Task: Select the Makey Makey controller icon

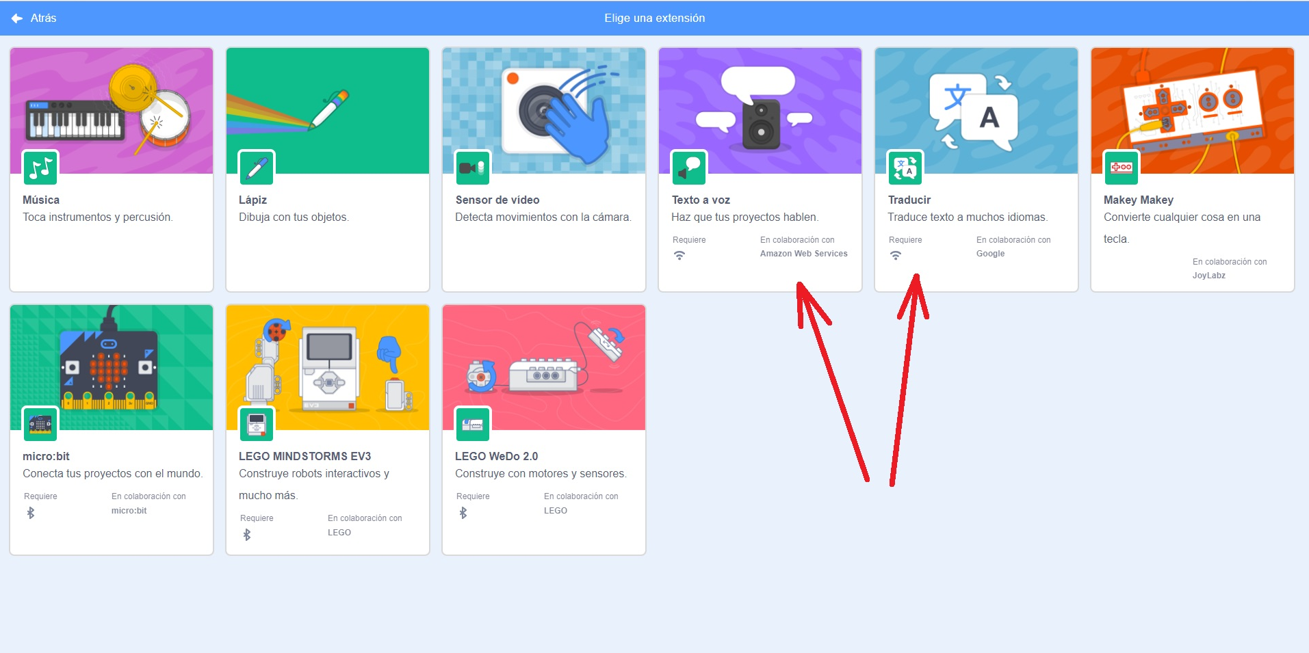Action: pyautogui.click(x=1121, y=168)
